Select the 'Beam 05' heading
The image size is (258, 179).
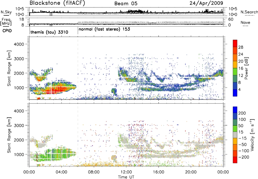[126, 4]
